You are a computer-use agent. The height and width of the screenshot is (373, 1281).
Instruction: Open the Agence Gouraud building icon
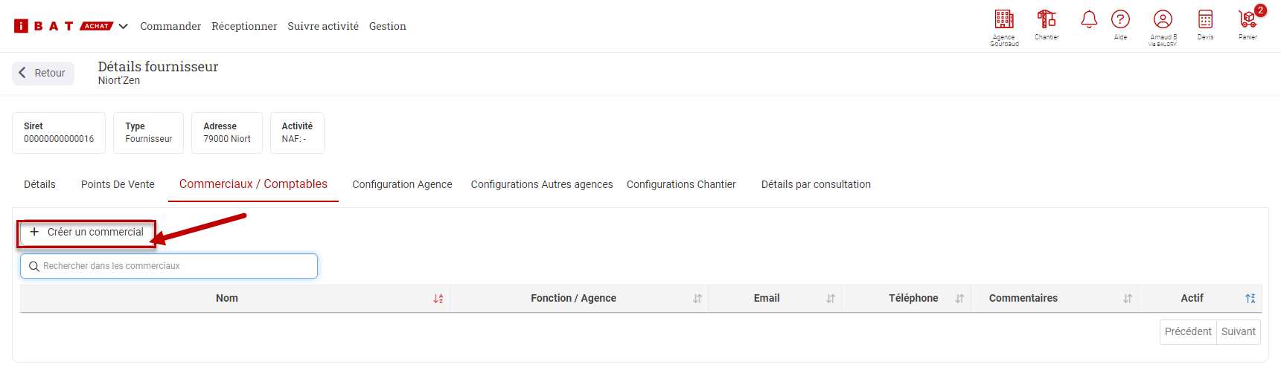(x=1004, y=19)
